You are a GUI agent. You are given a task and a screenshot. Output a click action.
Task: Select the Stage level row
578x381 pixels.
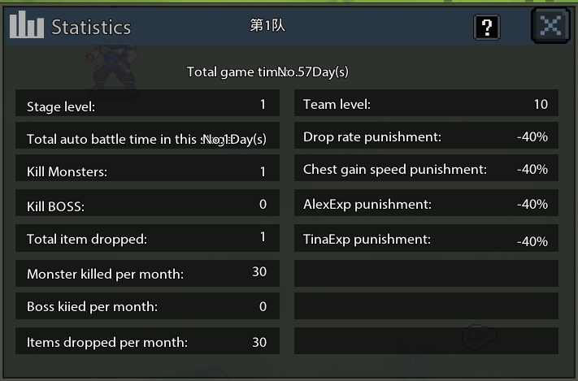tap(147, 104)
